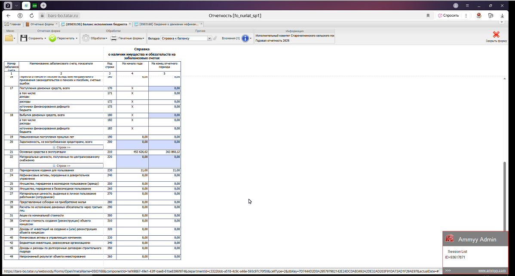This screenshot has height=276, width=515.
Task: Click the Акции по номинальной стоимости row label
Action: (x=41, y=216)
